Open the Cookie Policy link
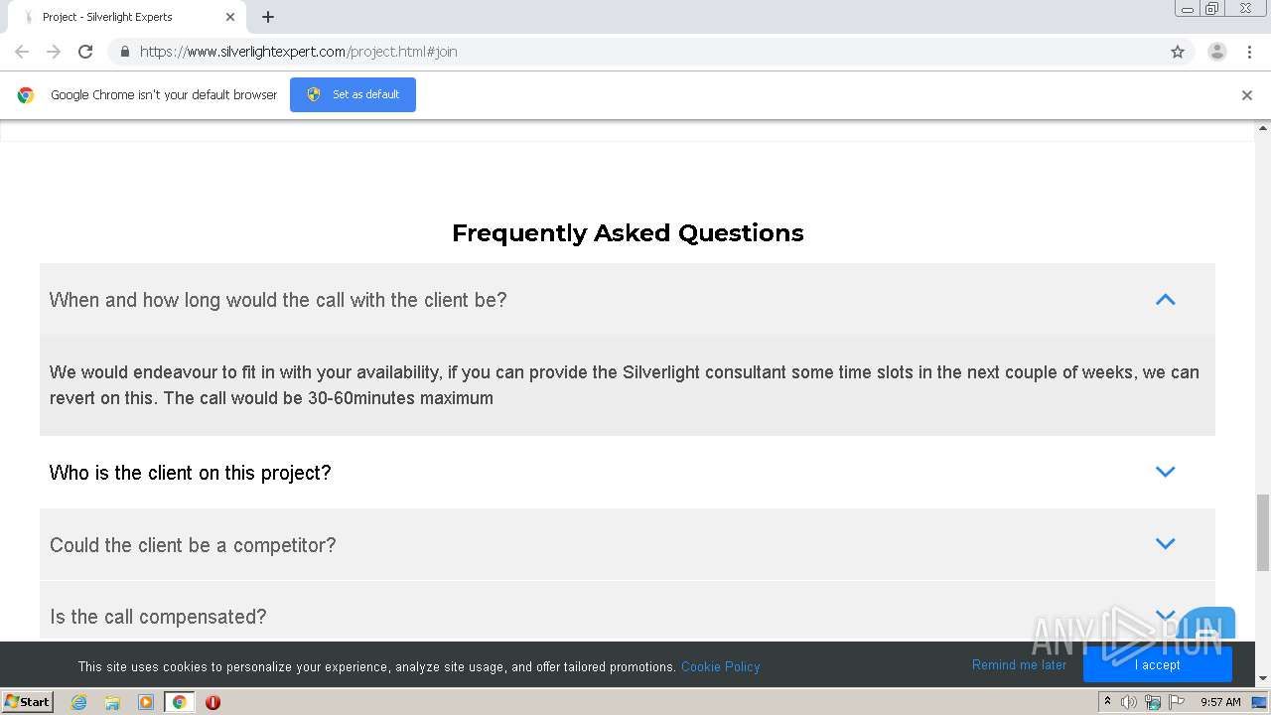This screenshot has width=1271, height=715. (x=720, y=666)
